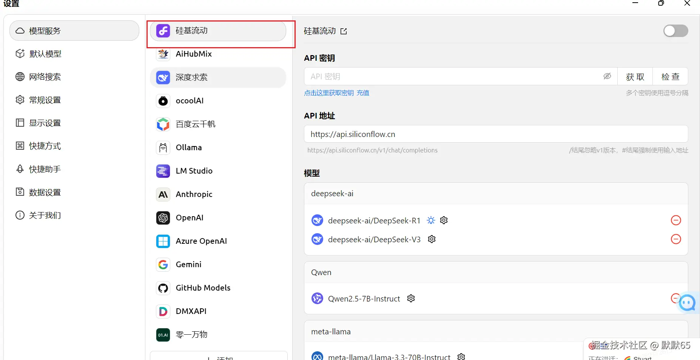Click the deepseek-ai/DeepSeek-R1 model name
Viewport: 700px width, 360px height.
pyautogui.click(x=374, y=220)
